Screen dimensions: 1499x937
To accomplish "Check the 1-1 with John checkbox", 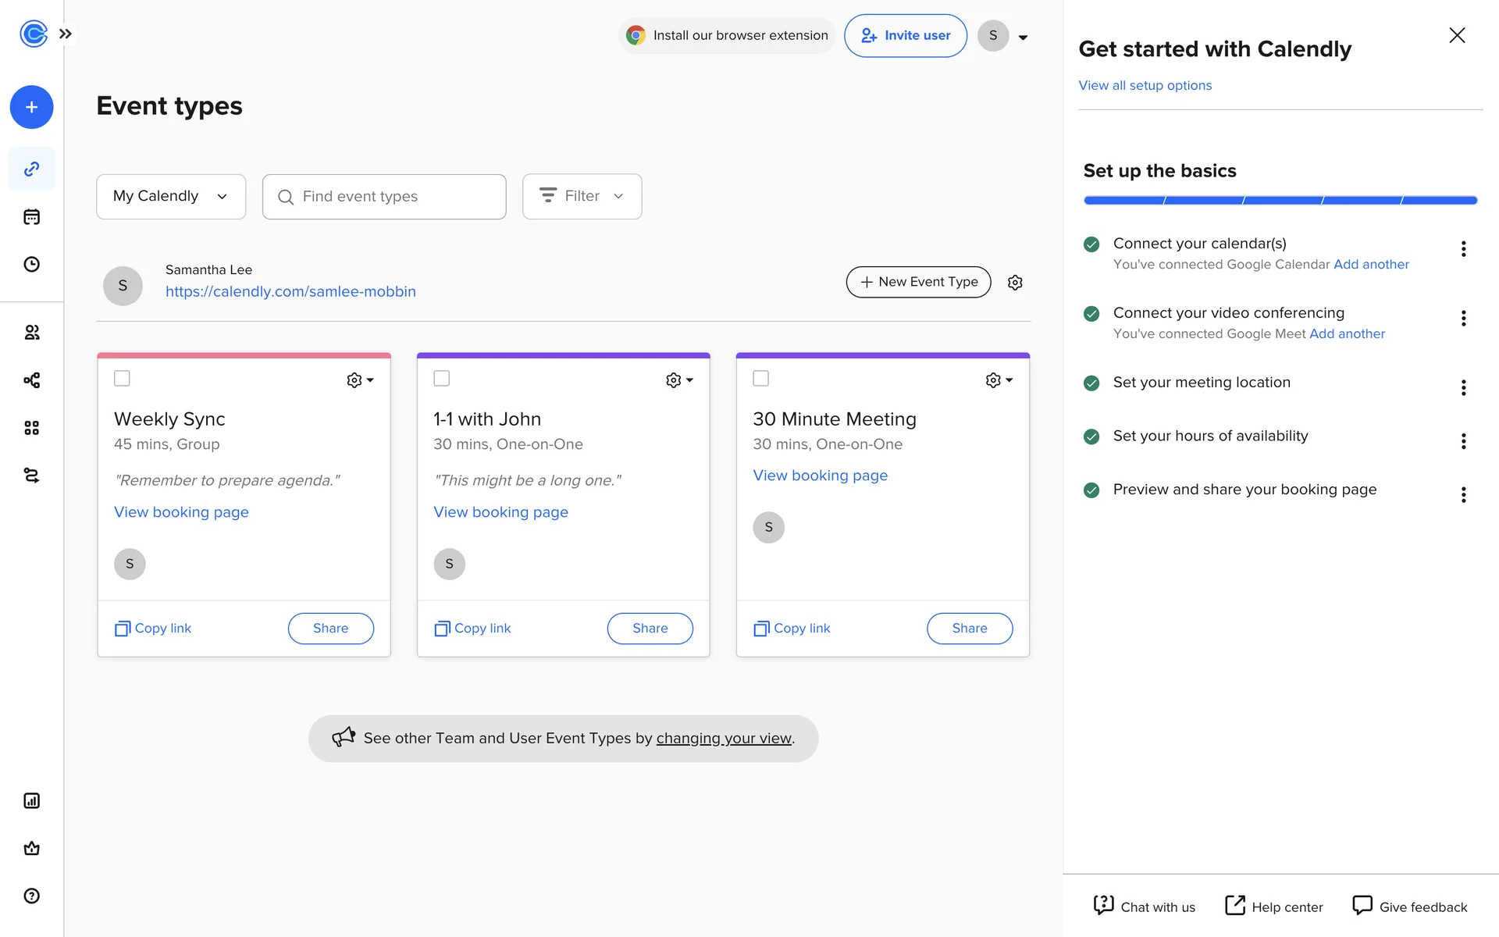I will [442, 379].
